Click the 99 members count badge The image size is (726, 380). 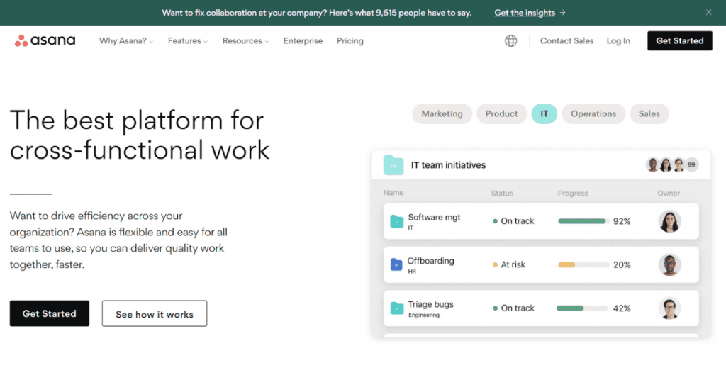tap(691, 165)
